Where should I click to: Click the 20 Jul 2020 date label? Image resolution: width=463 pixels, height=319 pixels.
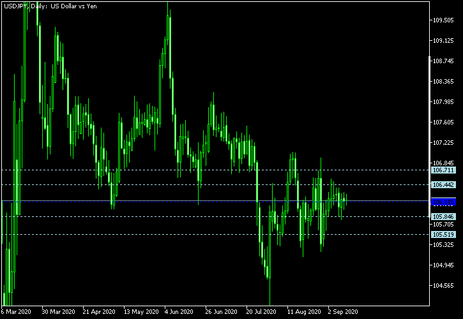[261, 311]
